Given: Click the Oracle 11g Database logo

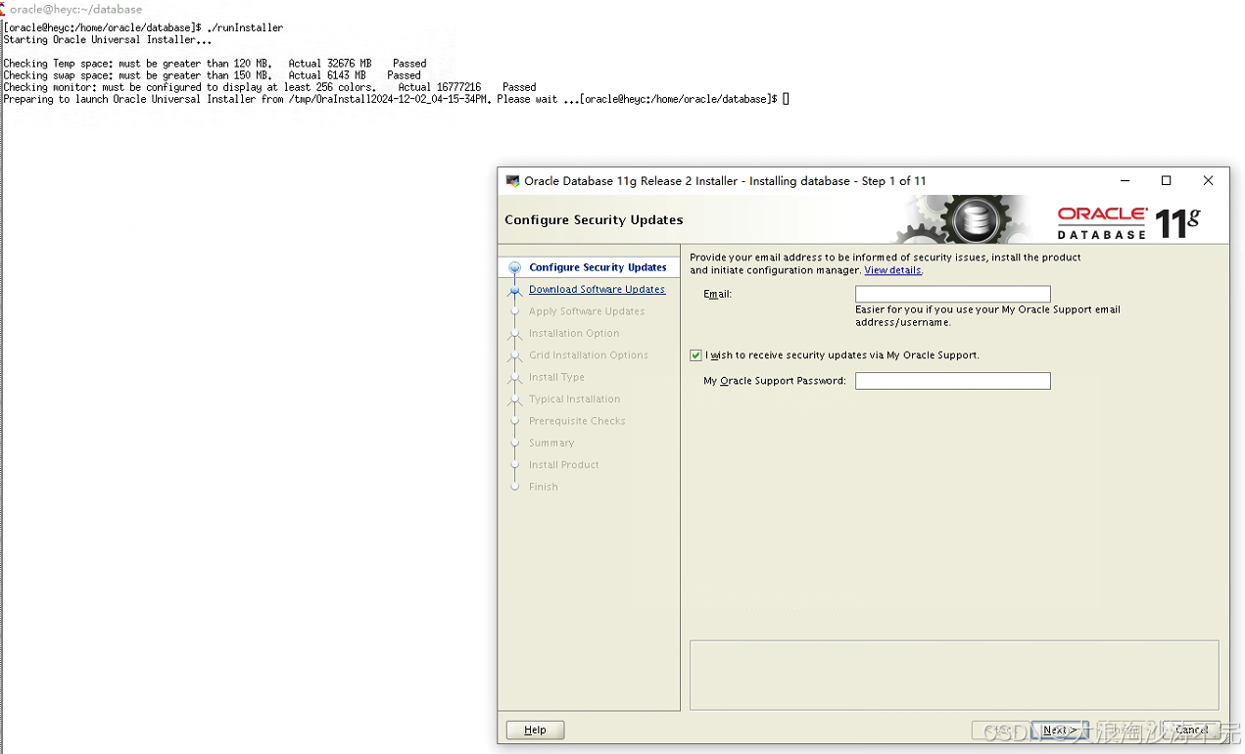Looking at the screenshot, I should 1128,222.
